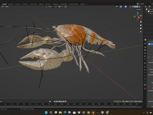Jump to the first frame
Image resolution: width=153 pixels, height=115 pixels.
[55, 102]
